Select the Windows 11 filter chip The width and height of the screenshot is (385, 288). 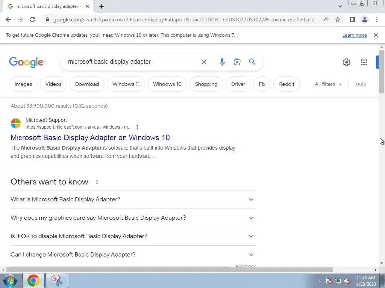[x=126, y=84]
